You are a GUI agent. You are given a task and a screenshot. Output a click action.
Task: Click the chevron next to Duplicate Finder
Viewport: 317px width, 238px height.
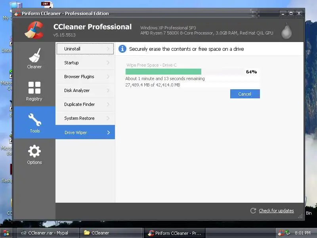pos(108,104)
